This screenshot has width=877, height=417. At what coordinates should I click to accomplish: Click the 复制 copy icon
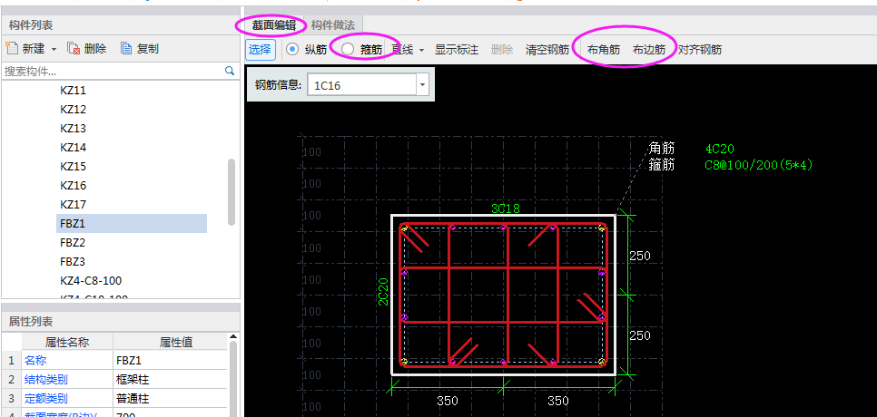click(x=126, y=49)
